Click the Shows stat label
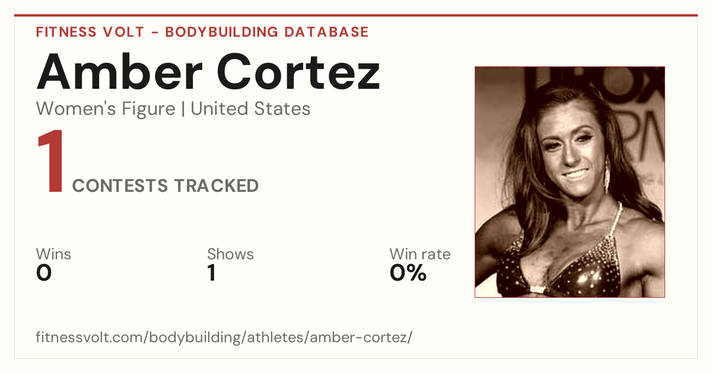The height and width of the screenshot is (373, 712). [x=230, y=255]
